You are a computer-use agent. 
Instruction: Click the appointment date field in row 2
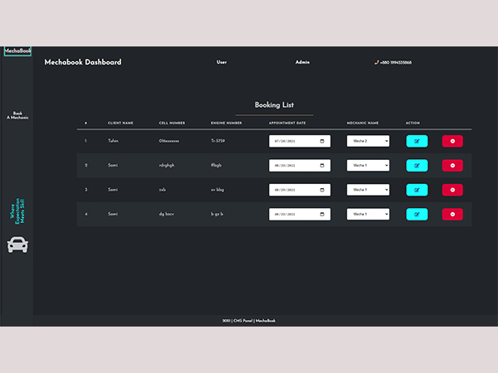pos(300,166)
